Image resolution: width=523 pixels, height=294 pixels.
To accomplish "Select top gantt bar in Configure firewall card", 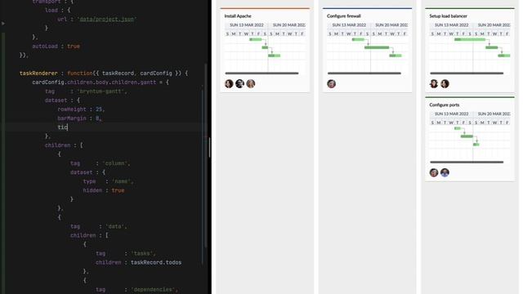I will 358,39.
